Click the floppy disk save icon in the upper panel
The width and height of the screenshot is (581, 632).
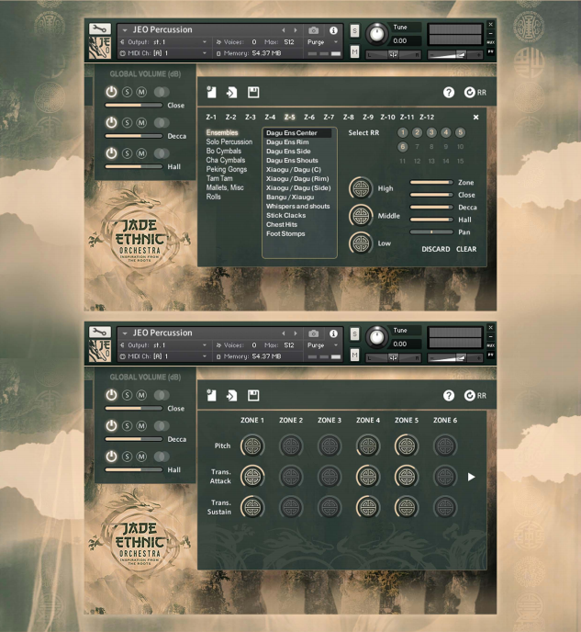[x=253, y=93]
